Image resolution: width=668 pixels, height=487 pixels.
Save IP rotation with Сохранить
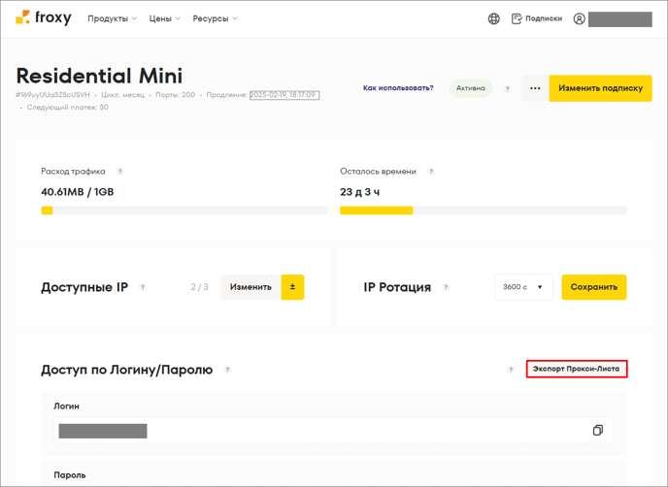coord(594,287)
